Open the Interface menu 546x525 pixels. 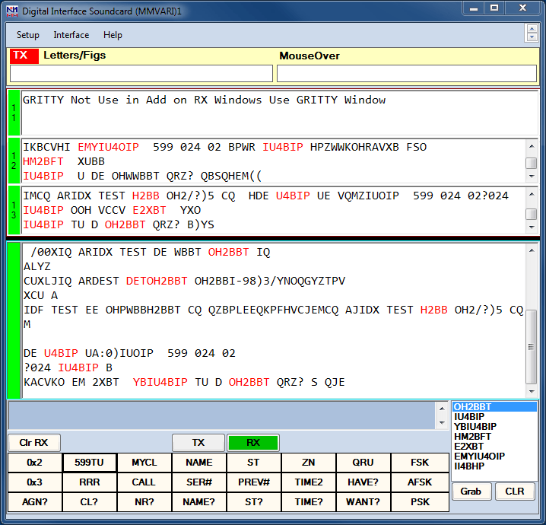(x=71, y=35)
